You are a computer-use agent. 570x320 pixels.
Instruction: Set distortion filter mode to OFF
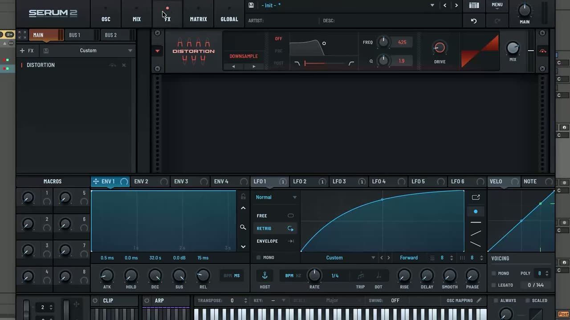click(x=278, y=39)
